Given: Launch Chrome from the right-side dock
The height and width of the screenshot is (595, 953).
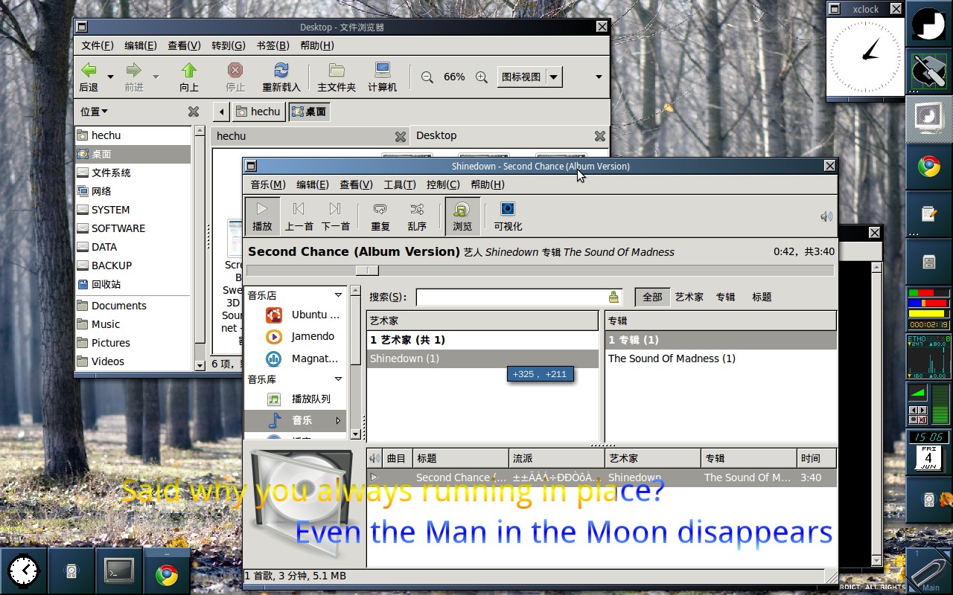Looking at the screenshot, I should point(928,166).
